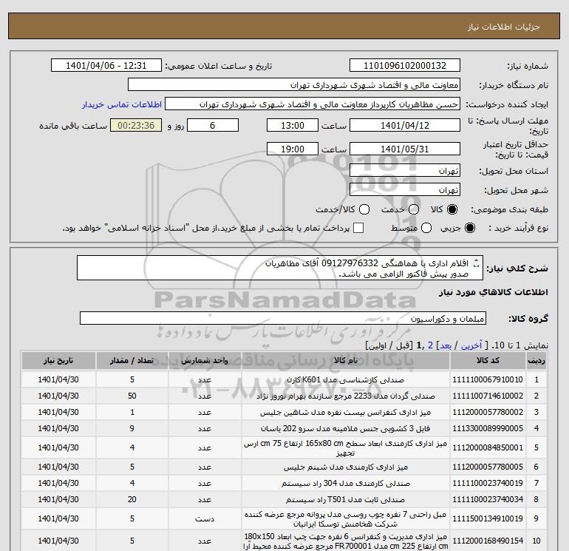Click item code 1113300089990005
The image size is (569, 551).
point(488,428)
